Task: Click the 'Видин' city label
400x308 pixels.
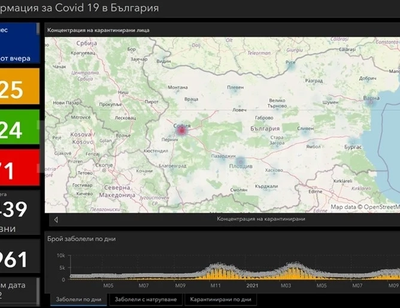Action: tap(163, 61)
